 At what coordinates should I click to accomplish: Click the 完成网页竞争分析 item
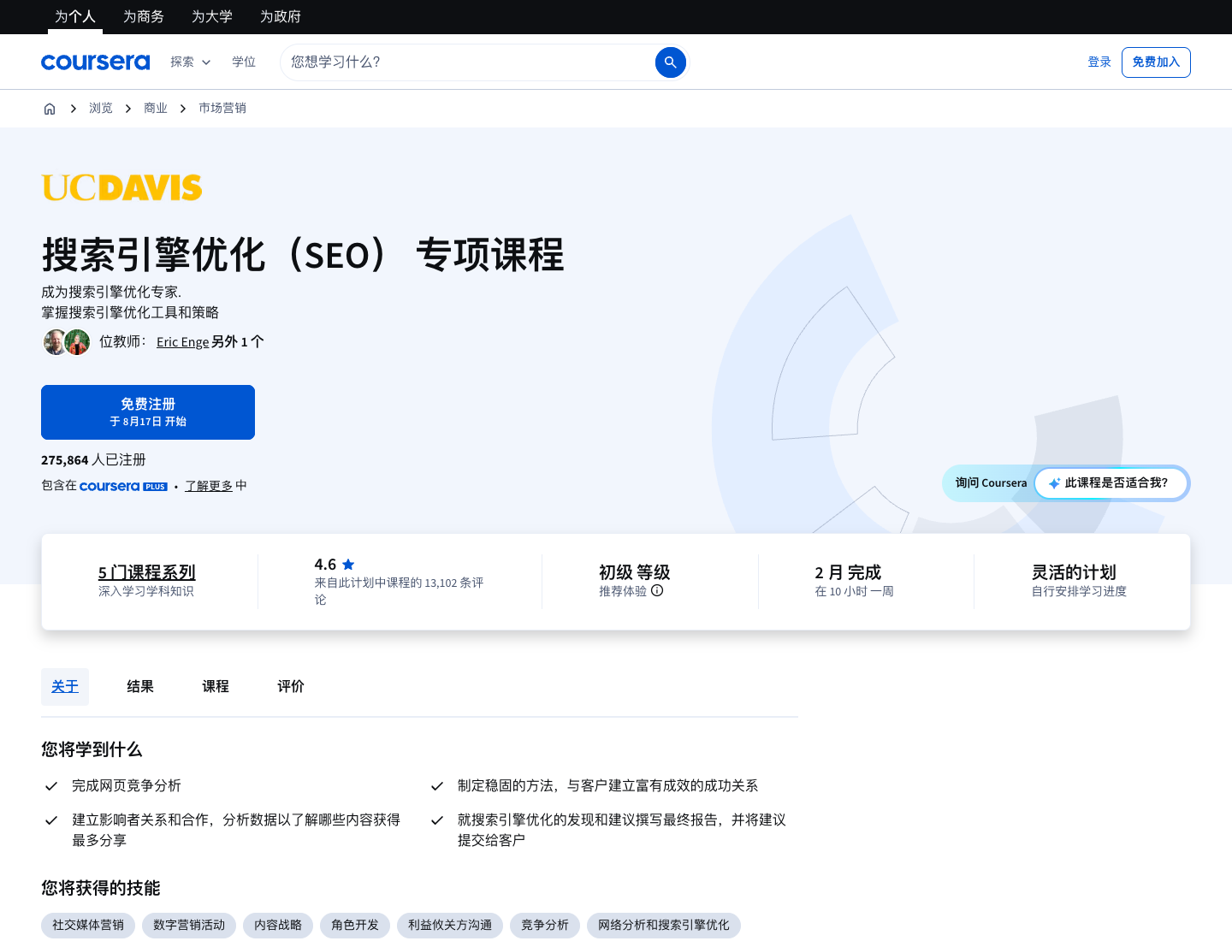coord(127,785)
